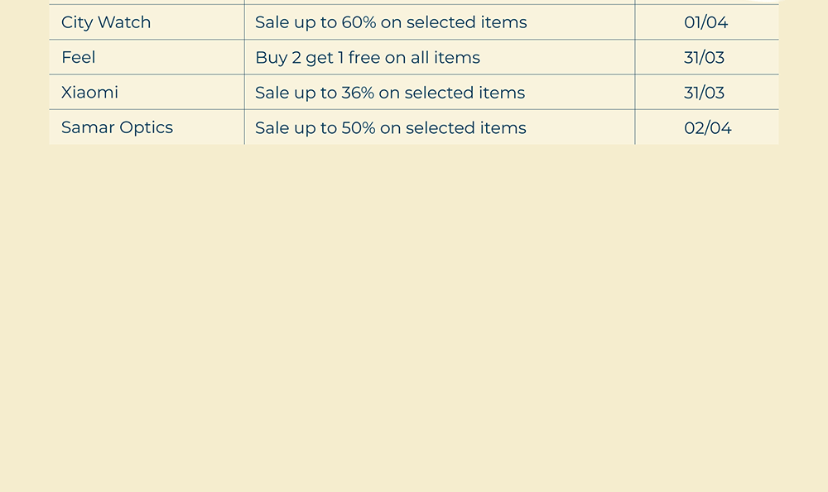The height and width of the screenshot is (492, 828).
Task: Select the 02/04 end date
Action: (x=707, y=128)
